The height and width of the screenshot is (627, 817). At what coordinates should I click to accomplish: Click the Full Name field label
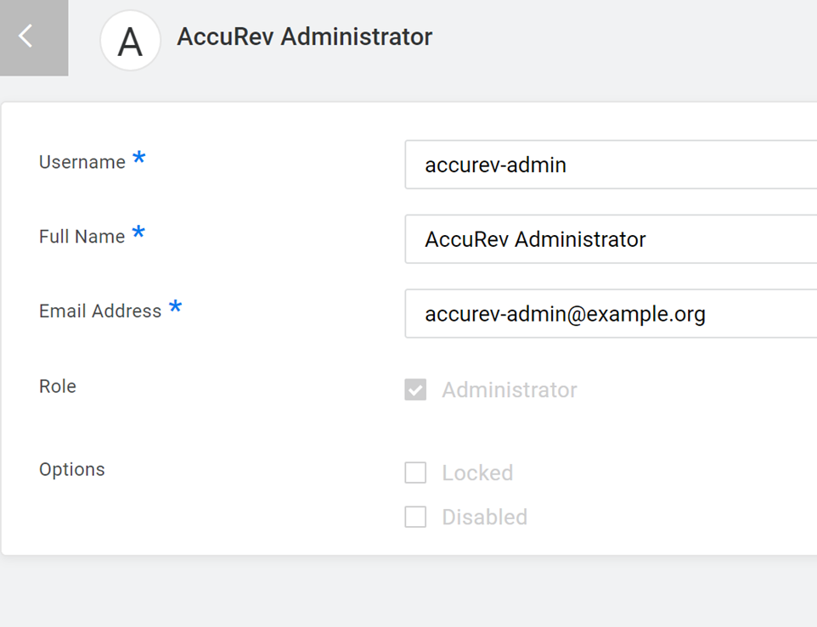pos(82,237)
